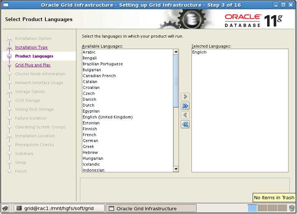The width and height of the screenshot is (297, 214).
Task: Select Finnish in Available Languages
Action: click(128, 129)
